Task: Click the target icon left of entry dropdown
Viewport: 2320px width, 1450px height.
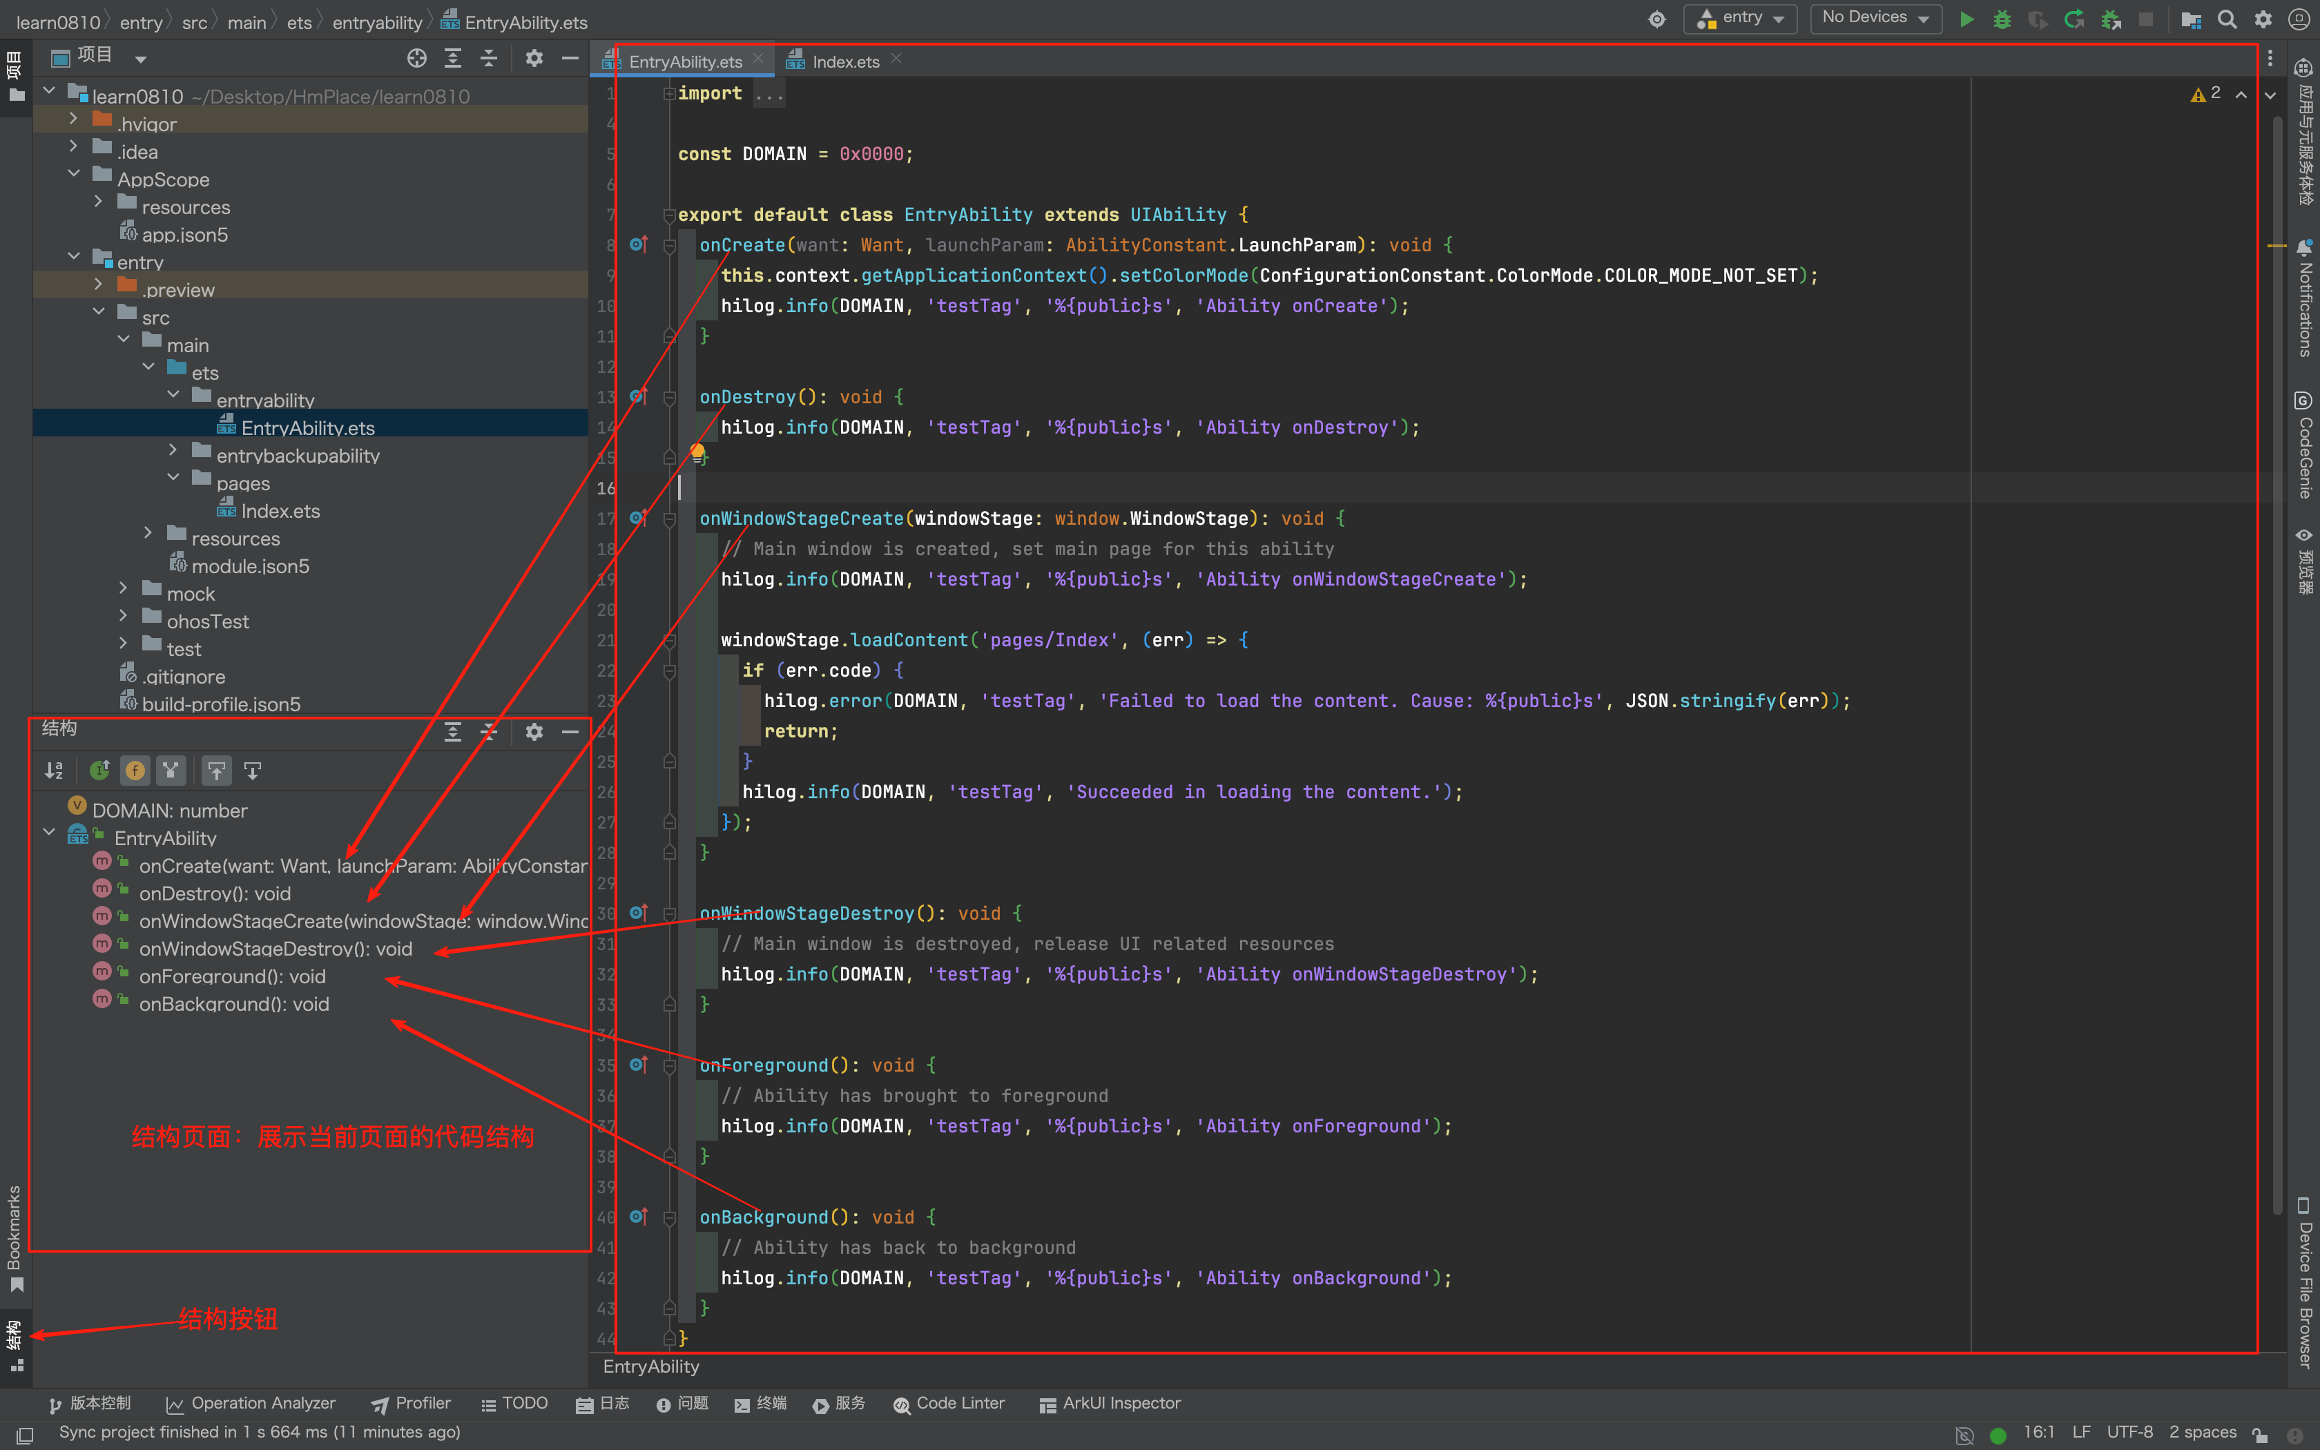Action: pos(1656,19)
